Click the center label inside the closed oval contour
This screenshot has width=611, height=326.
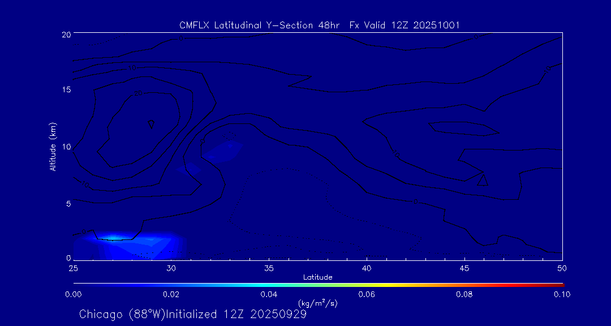coord(151,123)
